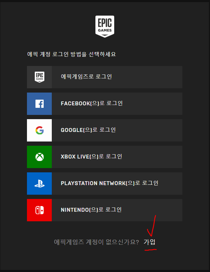The height and width of the screenshot is (272, 210).
Task: Select PLAYSTATION NETWORK(으)로 로그인
Action: [x=105, y=183]
